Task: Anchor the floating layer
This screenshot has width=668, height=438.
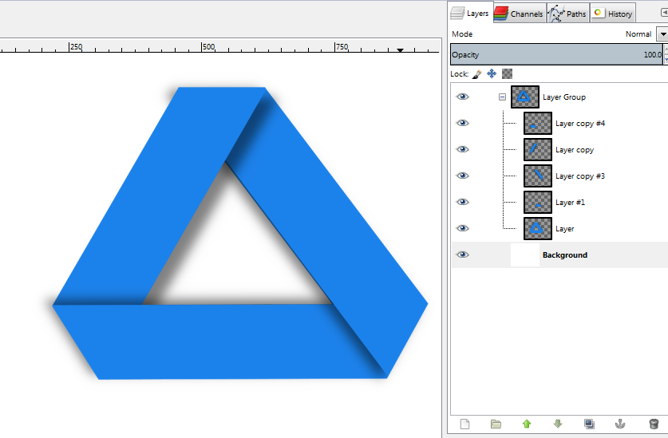Action: coord(620,424)
